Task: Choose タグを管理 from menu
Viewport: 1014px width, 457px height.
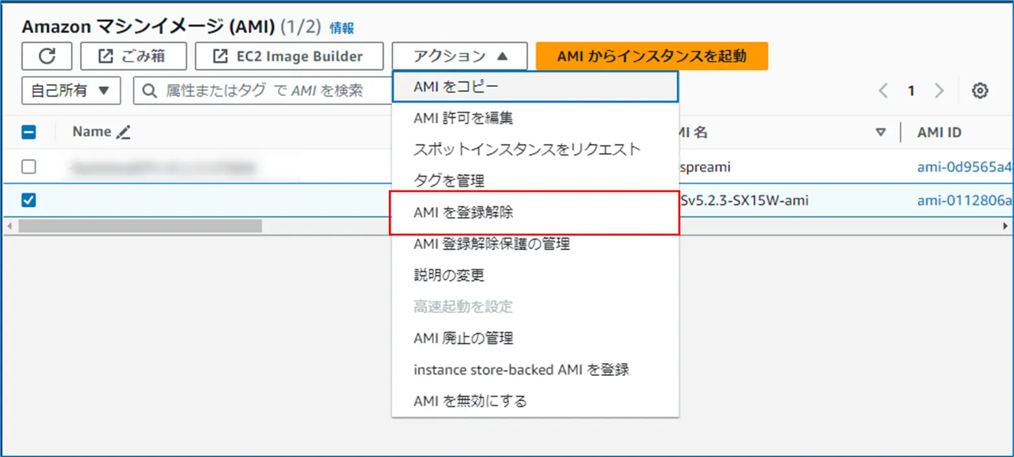Action: [536, 180]
